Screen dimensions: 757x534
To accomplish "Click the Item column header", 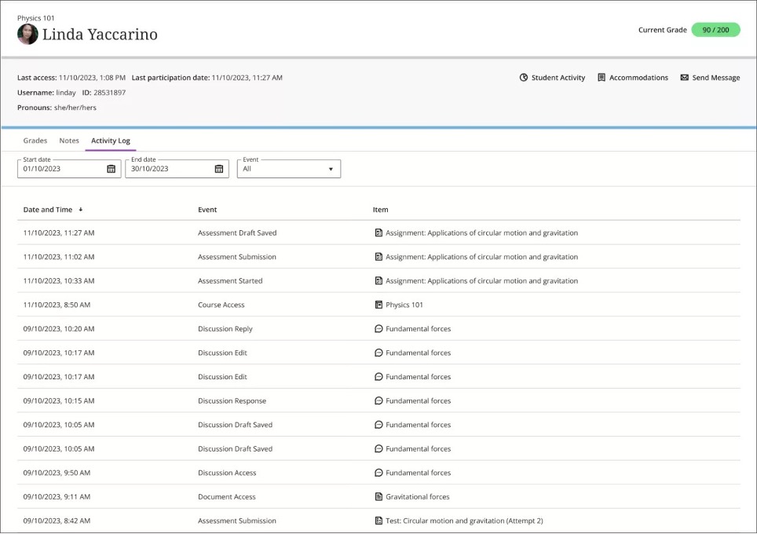I will (380, 210).
